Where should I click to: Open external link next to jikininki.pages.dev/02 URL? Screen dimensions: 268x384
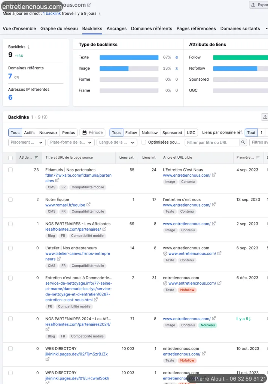tap(48, 359)
